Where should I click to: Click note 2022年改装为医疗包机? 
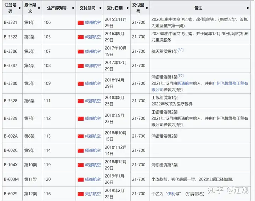172,104
